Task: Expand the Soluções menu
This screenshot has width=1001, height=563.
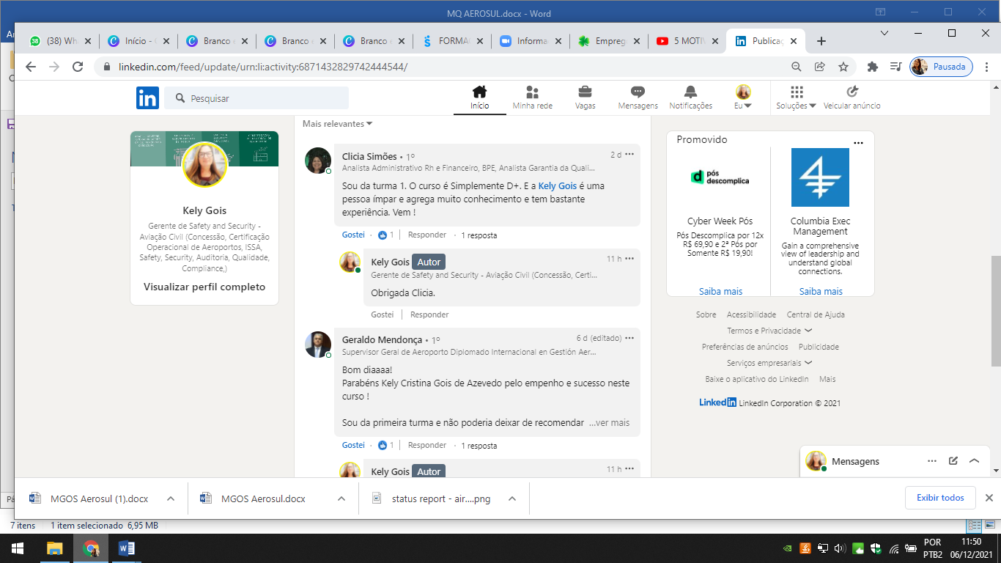Action: [x=797, y=106]
